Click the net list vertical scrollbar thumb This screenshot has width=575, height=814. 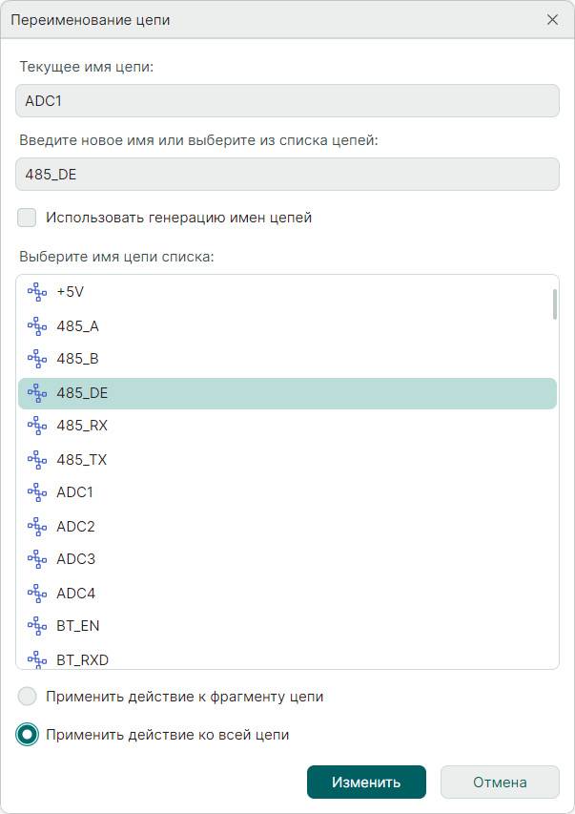554,303
